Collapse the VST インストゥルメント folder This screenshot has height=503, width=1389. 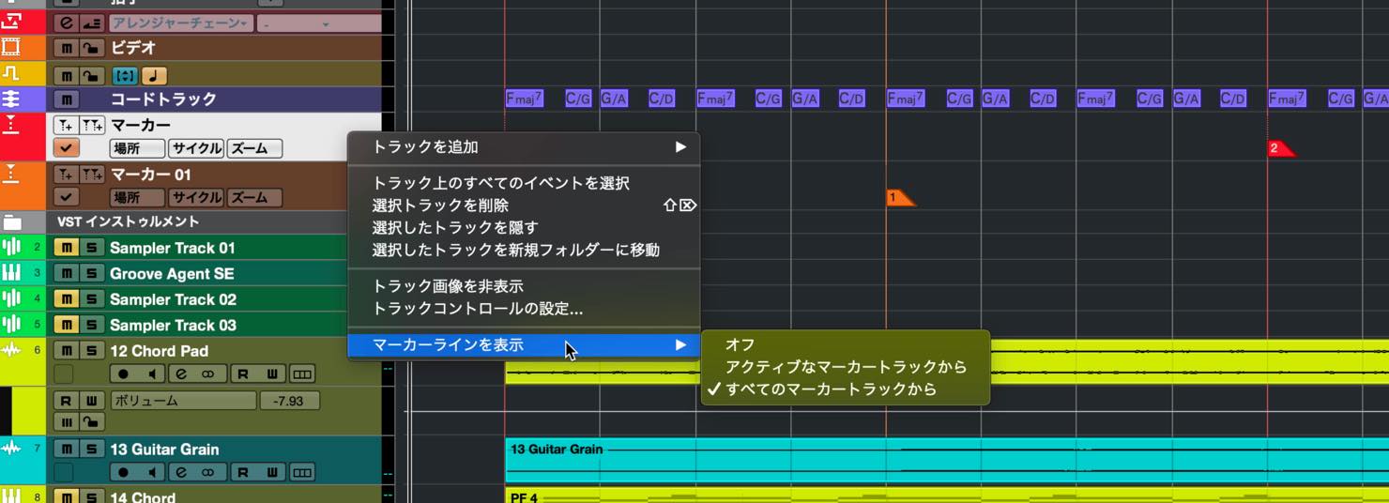[x=12, y=222]
